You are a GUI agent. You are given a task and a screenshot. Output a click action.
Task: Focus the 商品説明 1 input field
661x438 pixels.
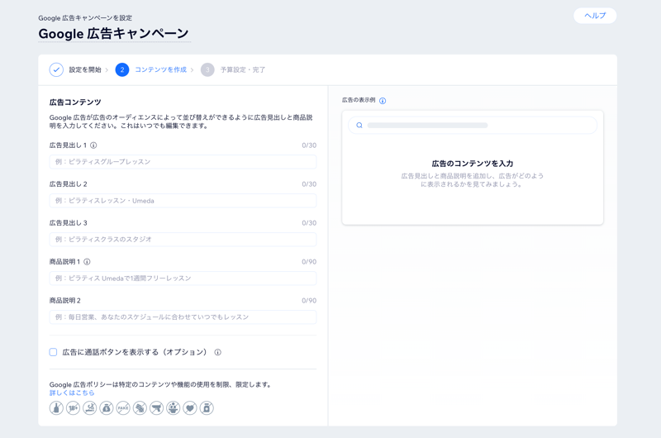point(183,279)
